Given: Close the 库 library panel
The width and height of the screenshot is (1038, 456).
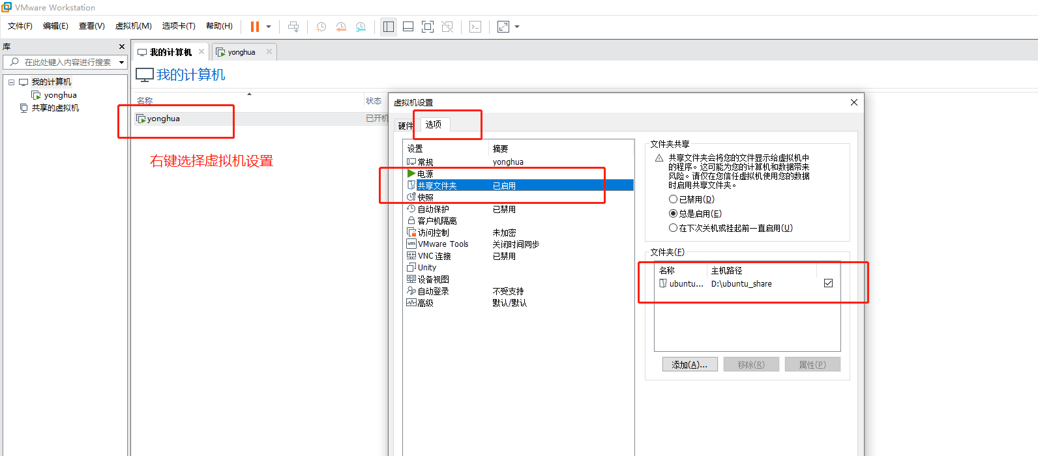Looking at the screenshot, I should point(122,47).
